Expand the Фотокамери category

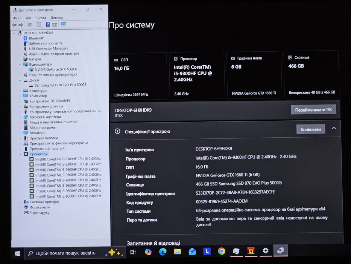(21, 207)
